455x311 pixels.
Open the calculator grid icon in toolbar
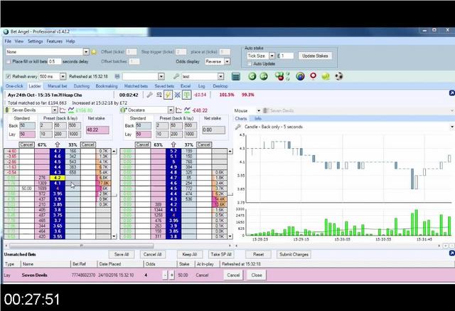236,77
